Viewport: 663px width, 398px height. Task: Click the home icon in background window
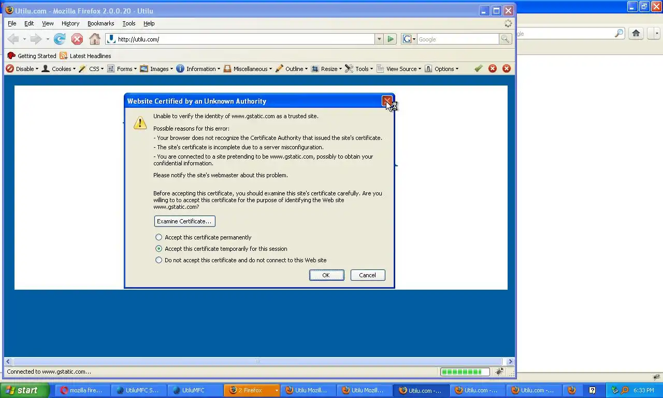coord(636,33)
